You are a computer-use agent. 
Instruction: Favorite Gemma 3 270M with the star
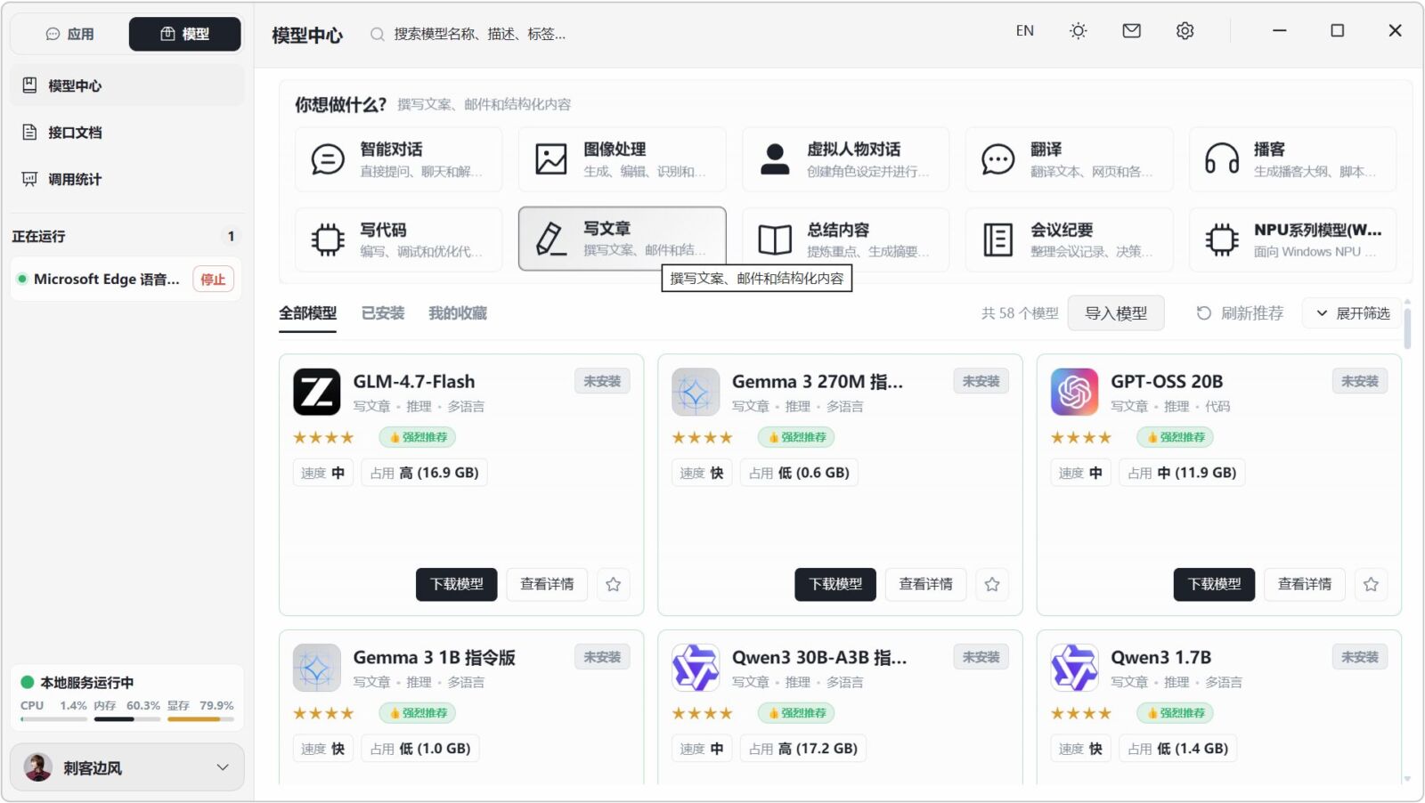coord(992,585)
